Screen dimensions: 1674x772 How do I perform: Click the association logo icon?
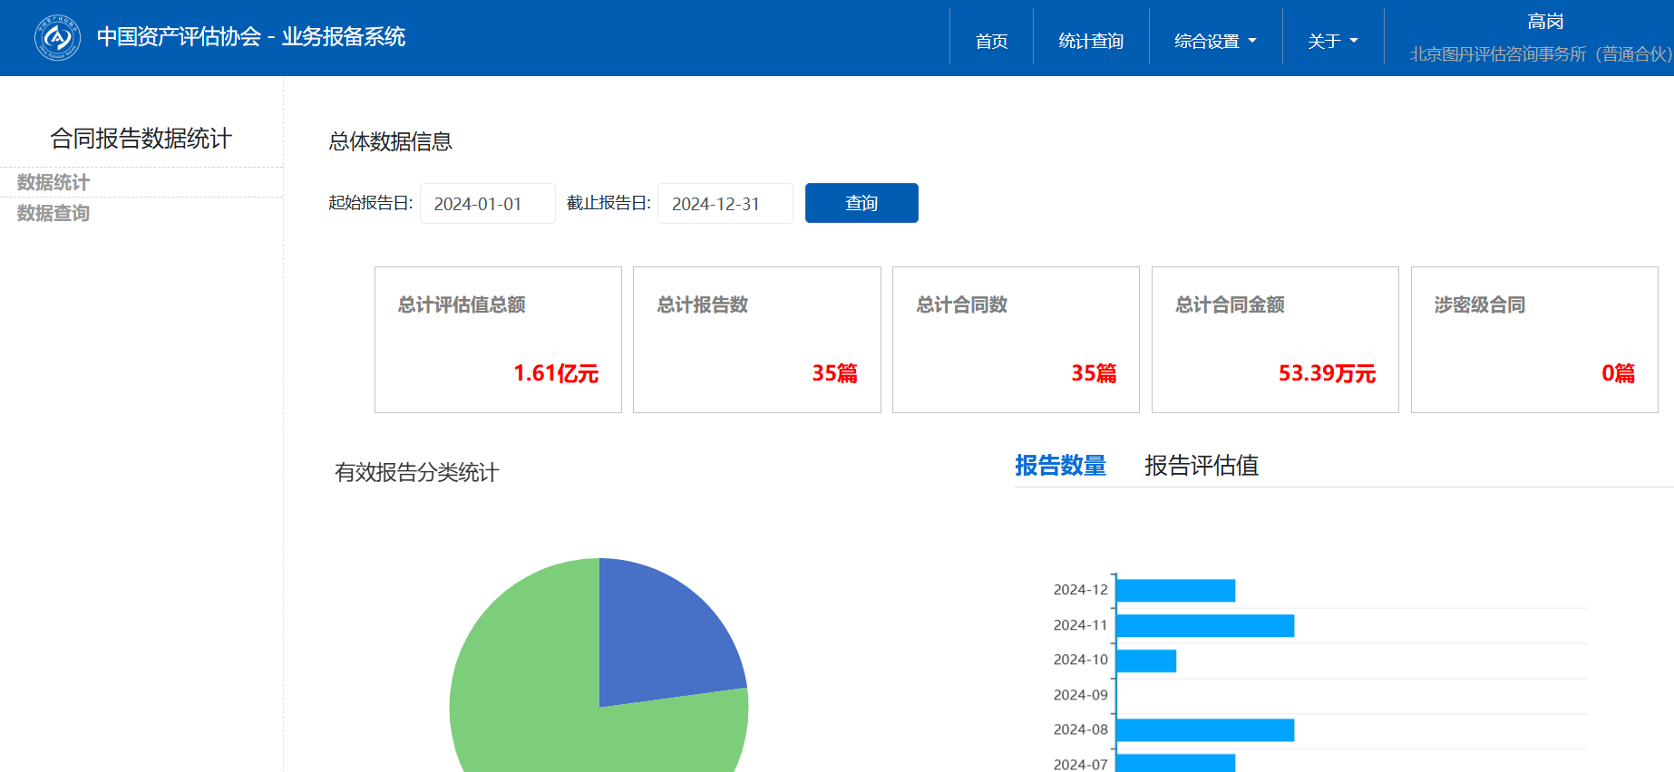(x=57, y=37)
